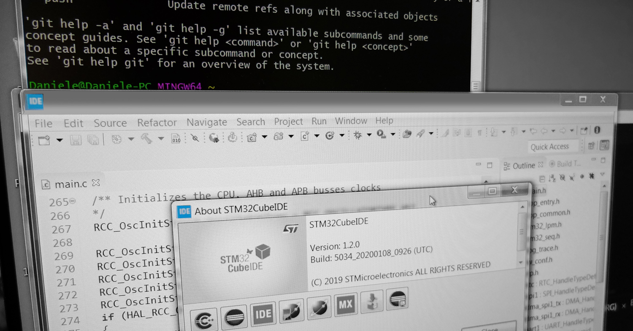Open the Source menu
The width and height of the screenshot is (633, 331).
[x=110, y=123]
